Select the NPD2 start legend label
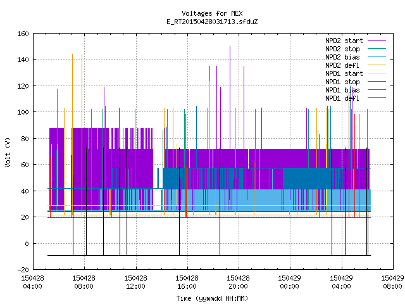This screenshot has width=405, height=304. [x=344, y=41]
